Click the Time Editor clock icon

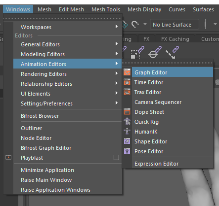point(127,82)
